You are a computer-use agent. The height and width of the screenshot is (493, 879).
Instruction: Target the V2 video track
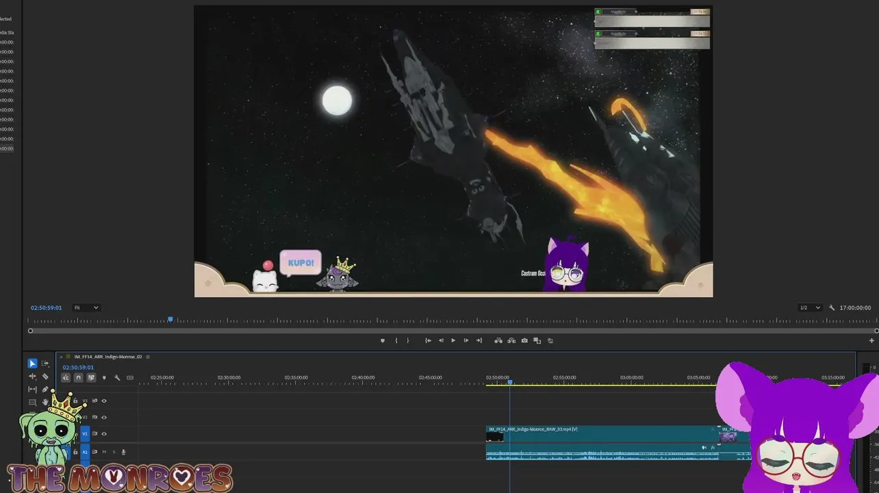click(x=86, y=417)
